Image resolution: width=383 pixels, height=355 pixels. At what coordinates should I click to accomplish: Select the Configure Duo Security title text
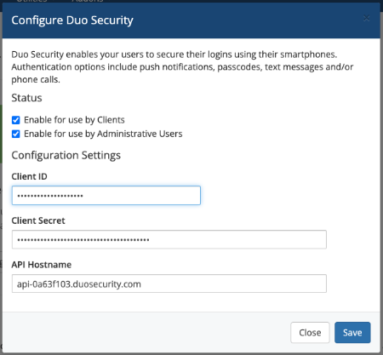point(72,20)
